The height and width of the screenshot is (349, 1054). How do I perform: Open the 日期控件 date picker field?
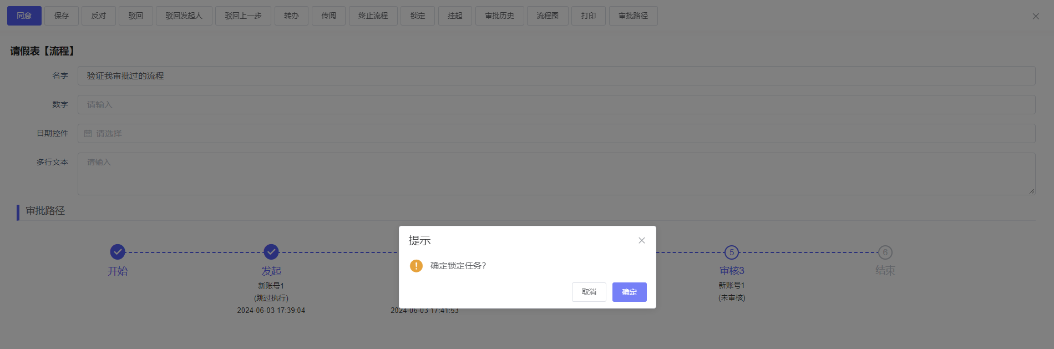click(556, 133)
